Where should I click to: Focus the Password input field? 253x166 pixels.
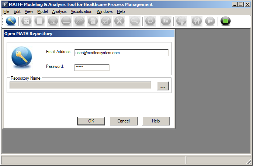[92, 67]
